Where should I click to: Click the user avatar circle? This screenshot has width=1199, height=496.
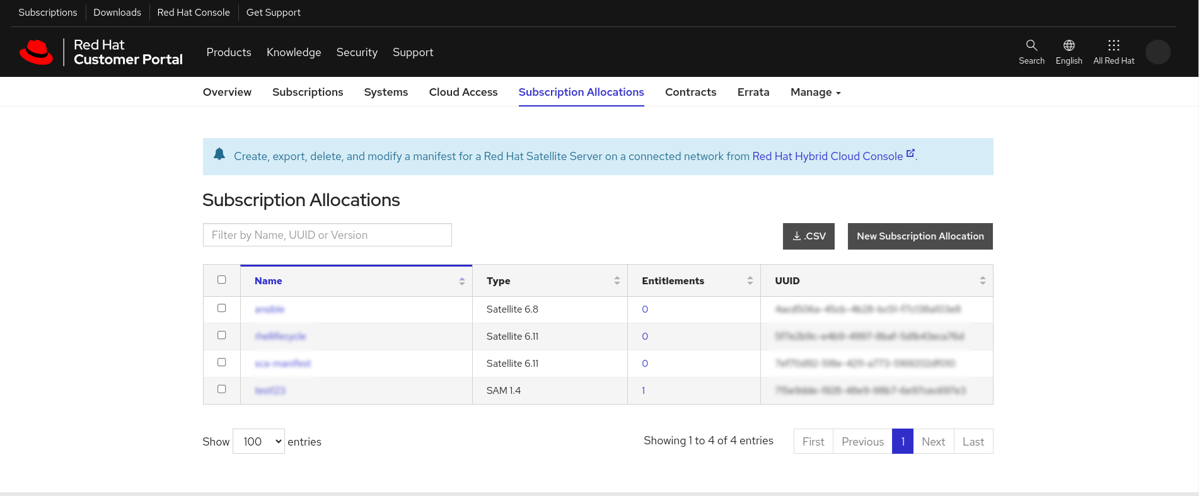1157,52
